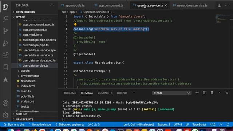Click the 'src' breadcrumb segment
Viewport: 233px width, 131px height.
pos(64,12)
